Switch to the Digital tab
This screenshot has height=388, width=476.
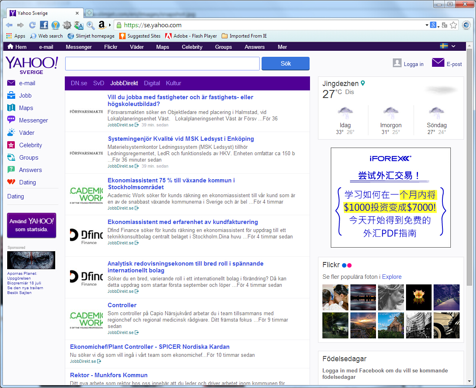[152, 83]
